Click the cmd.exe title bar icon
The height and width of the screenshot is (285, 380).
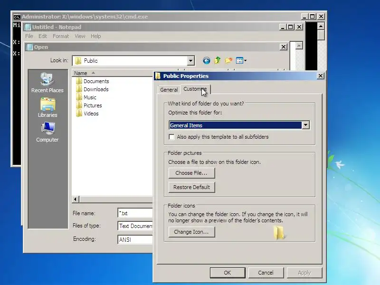pos(17,17)
